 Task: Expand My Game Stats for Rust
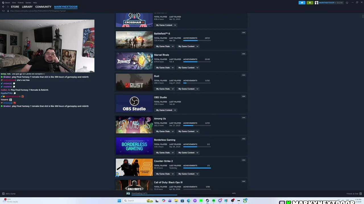coord(165,89)
